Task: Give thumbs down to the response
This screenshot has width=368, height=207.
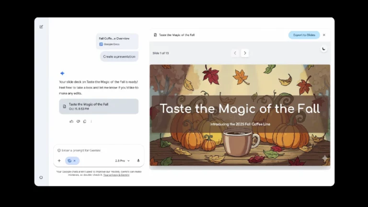Action: [x=78, y=121]
